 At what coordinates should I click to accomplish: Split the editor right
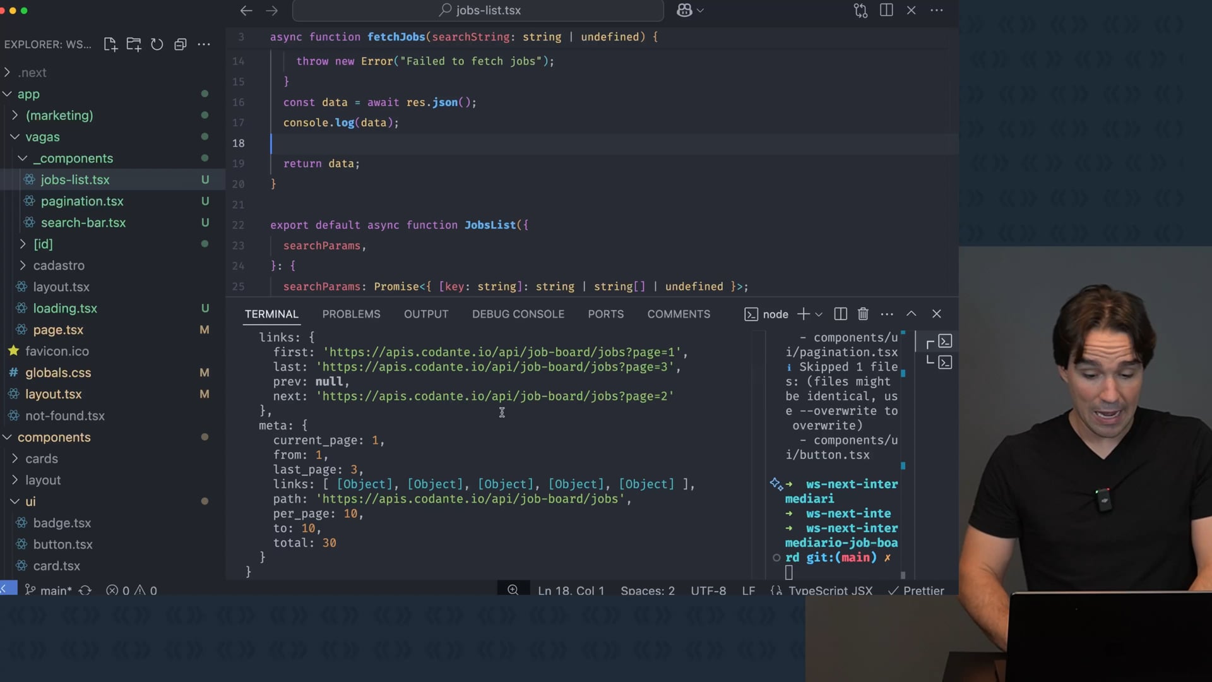pos(886,10)
